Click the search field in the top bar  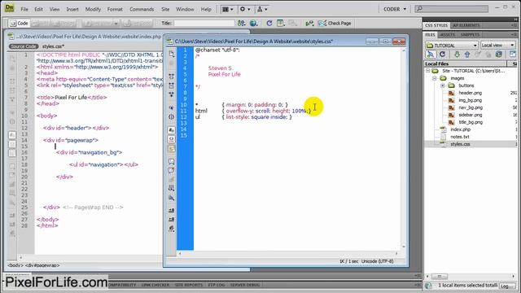point(452,9)
